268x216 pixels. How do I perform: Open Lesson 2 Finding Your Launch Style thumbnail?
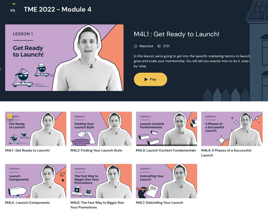[101, 129]
